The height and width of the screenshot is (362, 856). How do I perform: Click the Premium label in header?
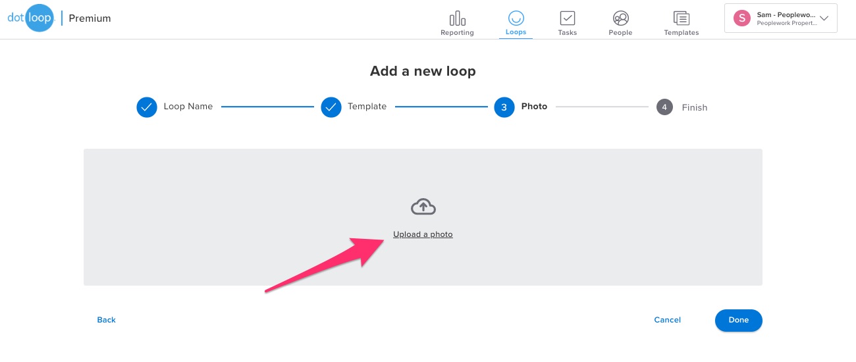[x=90, y=18]
